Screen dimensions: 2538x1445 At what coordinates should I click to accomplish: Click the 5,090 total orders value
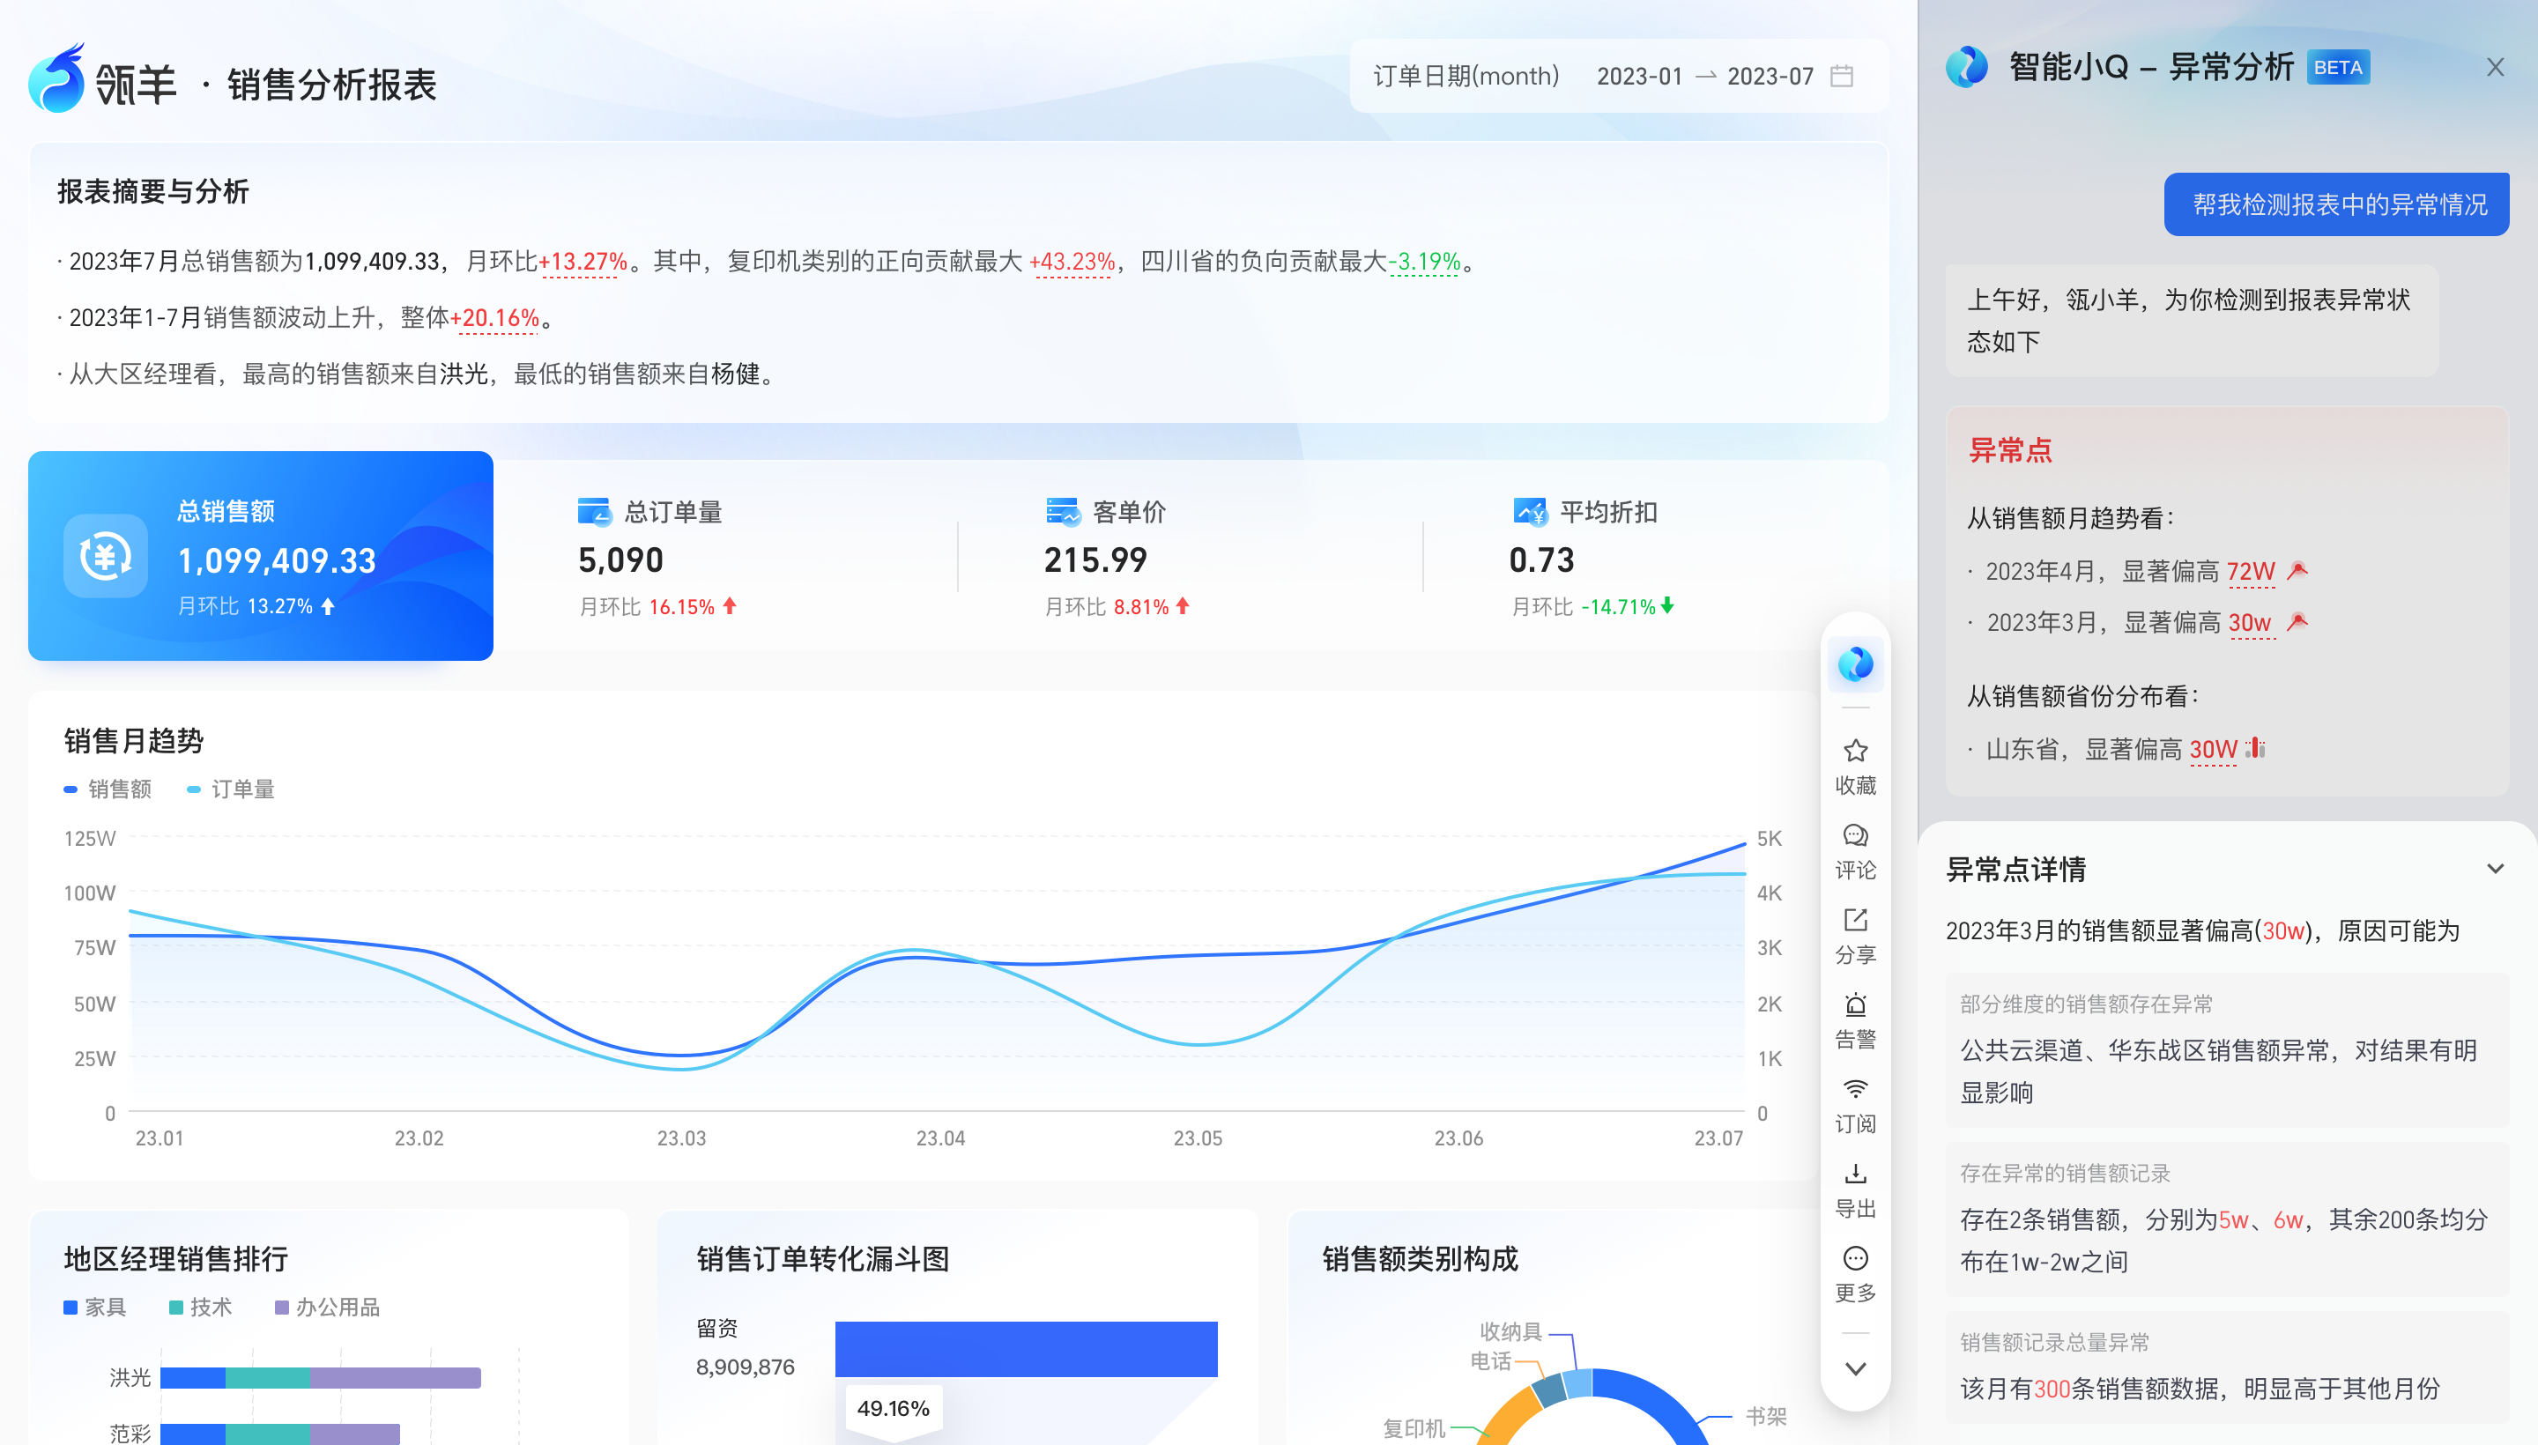click(620, 560)
